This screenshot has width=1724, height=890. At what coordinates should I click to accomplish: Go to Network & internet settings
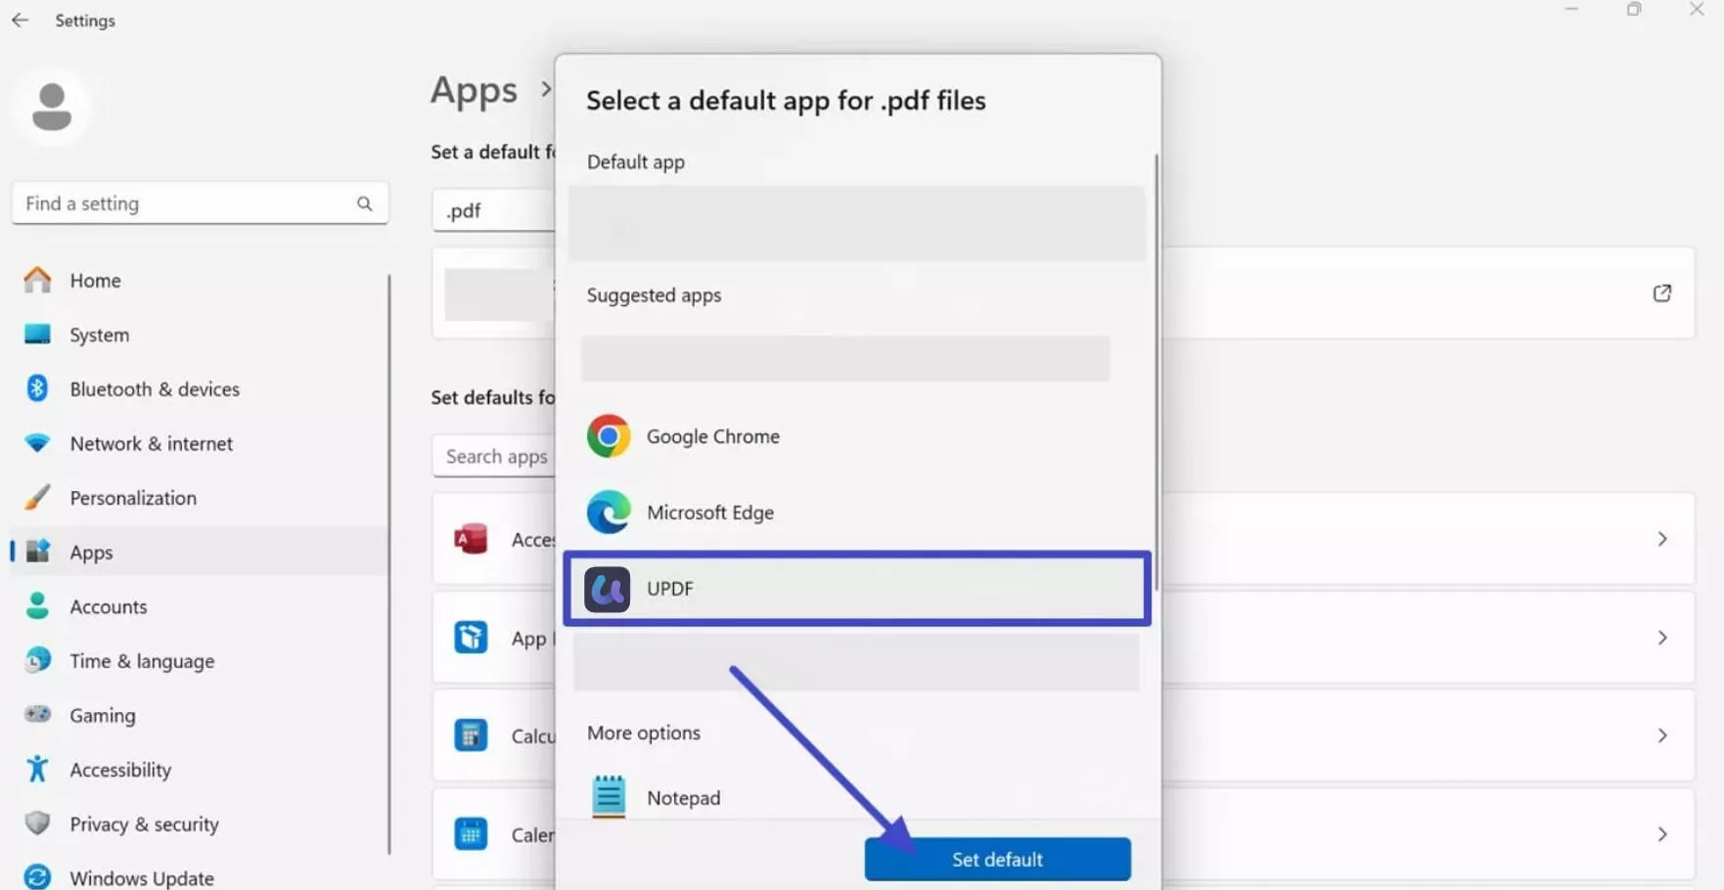[151, 444]
